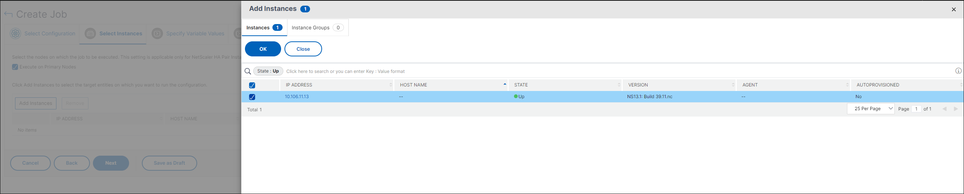Open the 10.106.11.13 instance link
The height and width of the screenshot is (194, 964).
pos(296,97)
